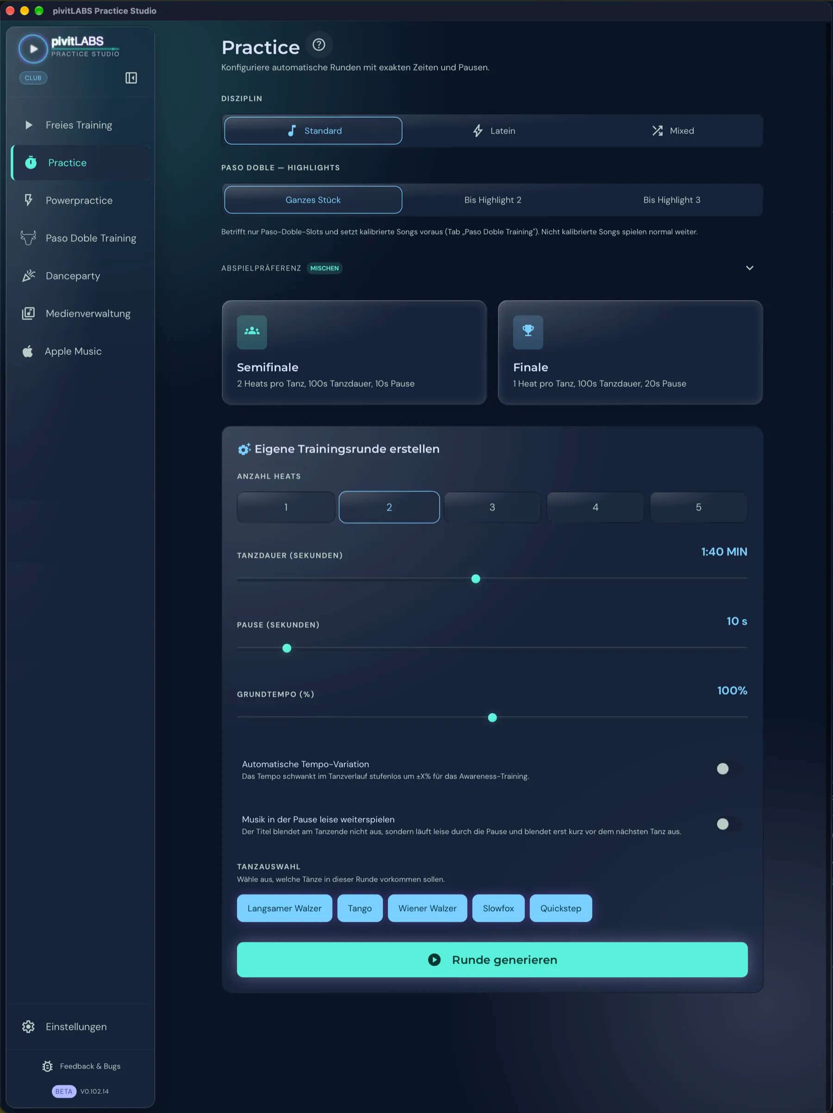Viewport: 833px width, 1113px height.
Task: Set number of heats to 4
Action: point(595,507)
